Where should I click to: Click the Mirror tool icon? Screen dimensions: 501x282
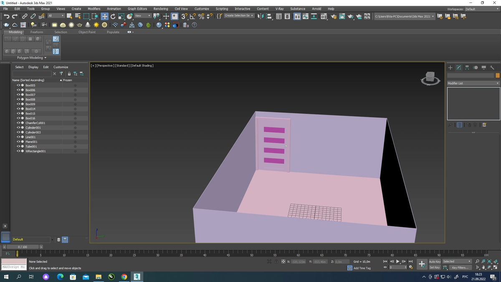point(261,16)
